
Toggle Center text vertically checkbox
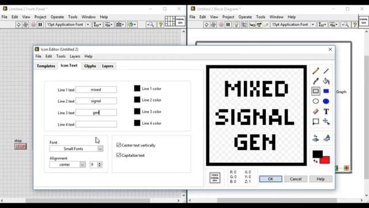pyautogui.click(x=119, y=145)
